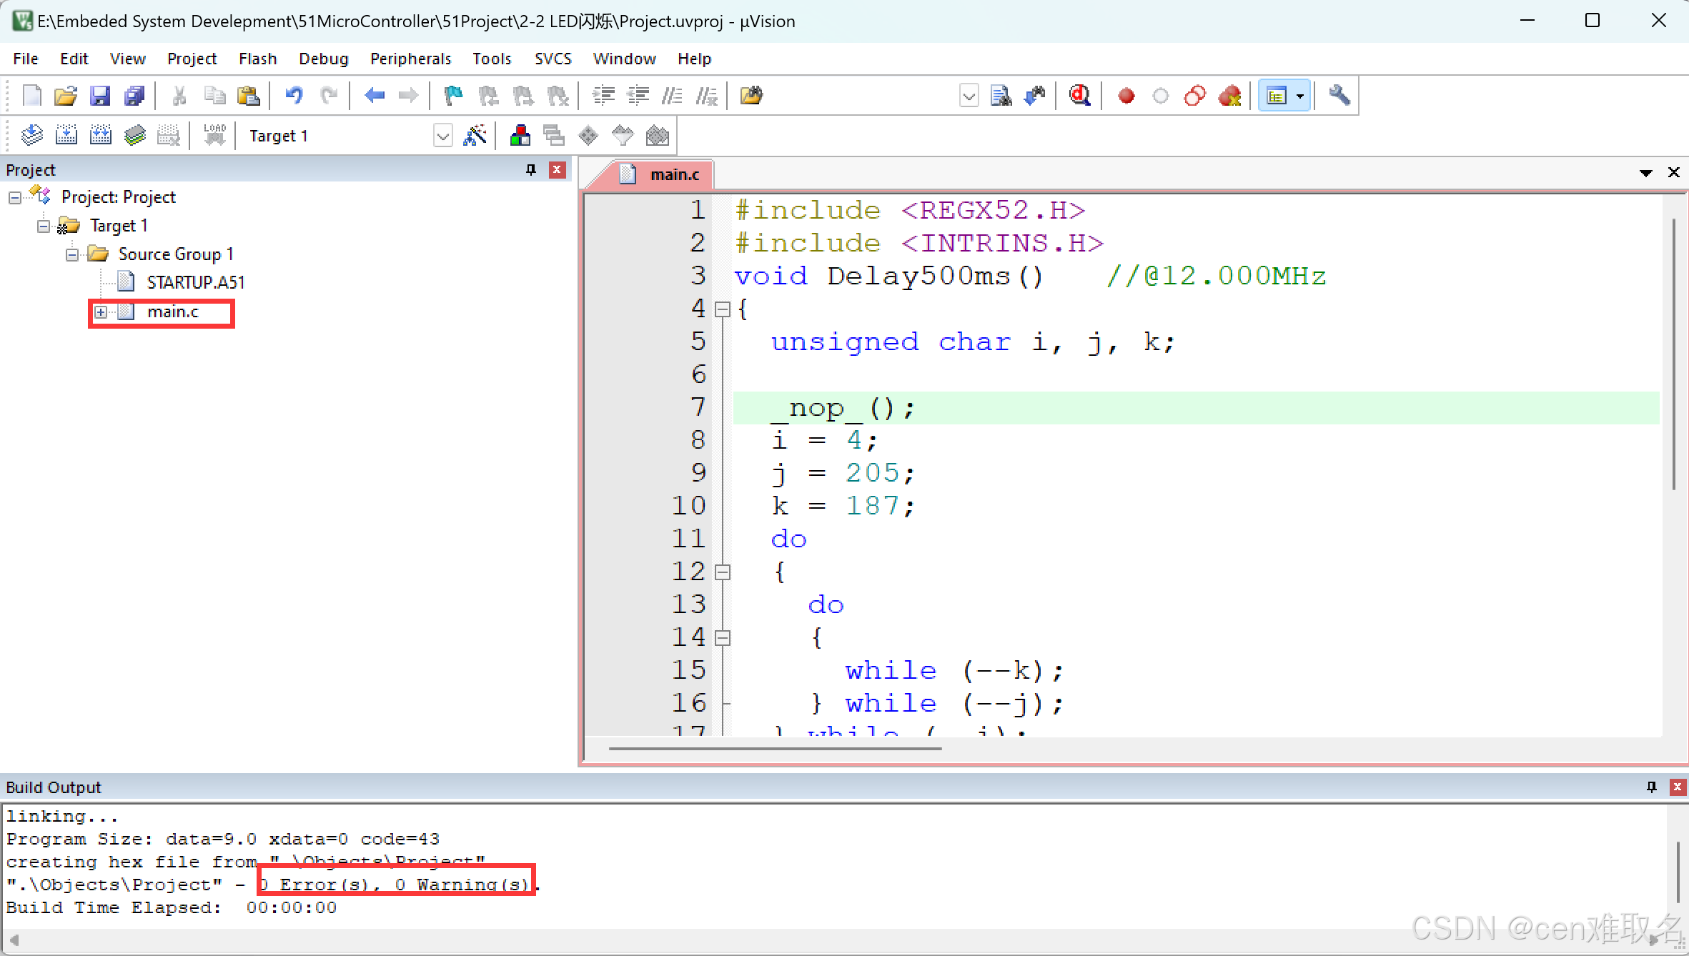
Task: Close the Build Output panel
Action: (x=1677, y=787)
